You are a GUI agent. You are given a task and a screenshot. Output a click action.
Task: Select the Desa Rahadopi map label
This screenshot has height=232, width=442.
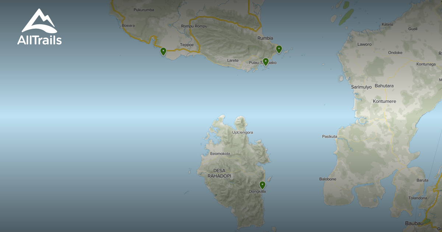coord(219,173)
